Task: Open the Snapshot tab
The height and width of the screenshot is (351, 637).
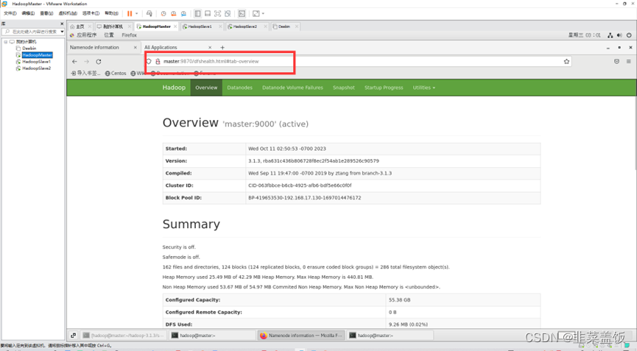Action: [344, 88]
